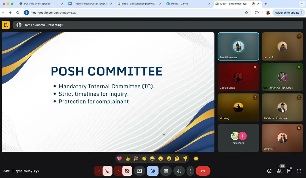Open a new browser tab

(x=265, y=4)
